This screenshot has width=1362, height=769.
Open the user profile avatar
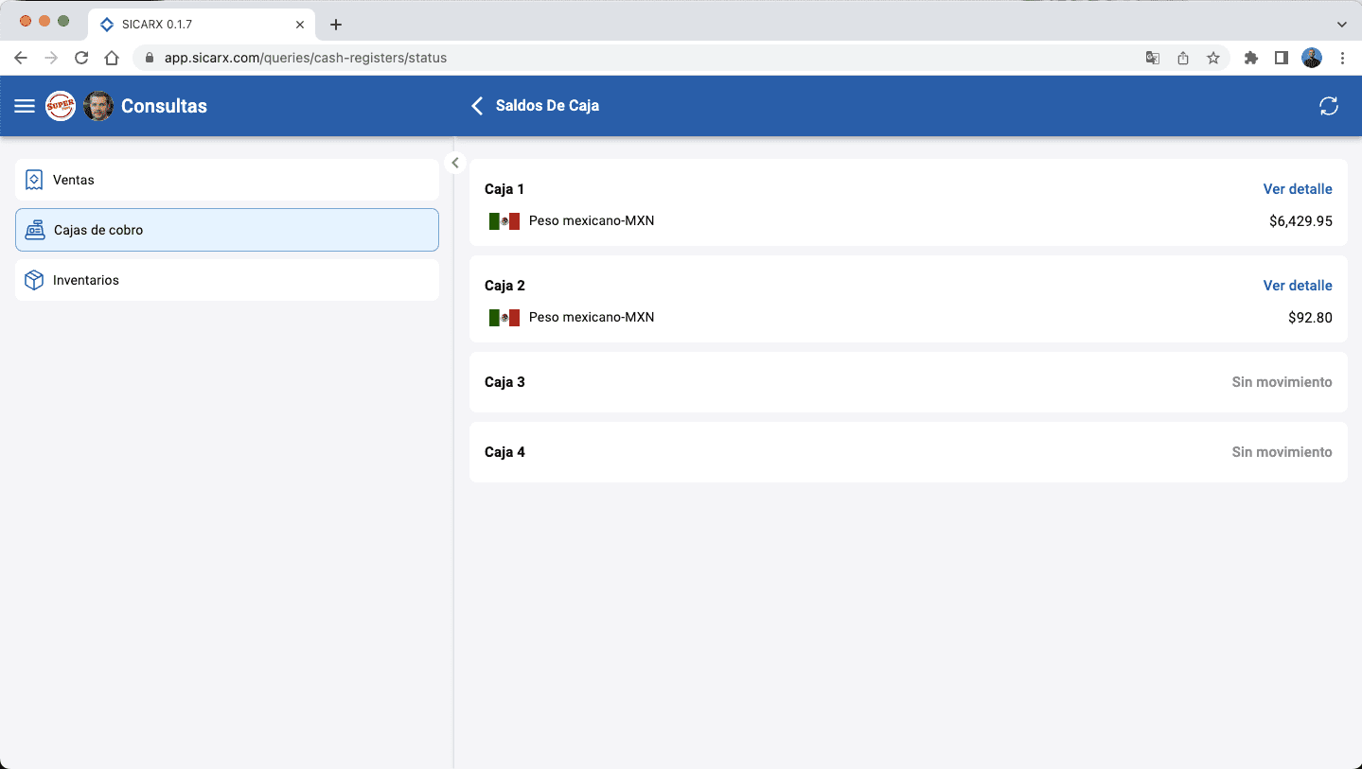98,106
